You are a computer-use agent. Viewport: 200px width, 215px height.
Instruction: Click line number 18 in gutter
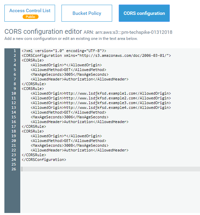pos(14,131)
